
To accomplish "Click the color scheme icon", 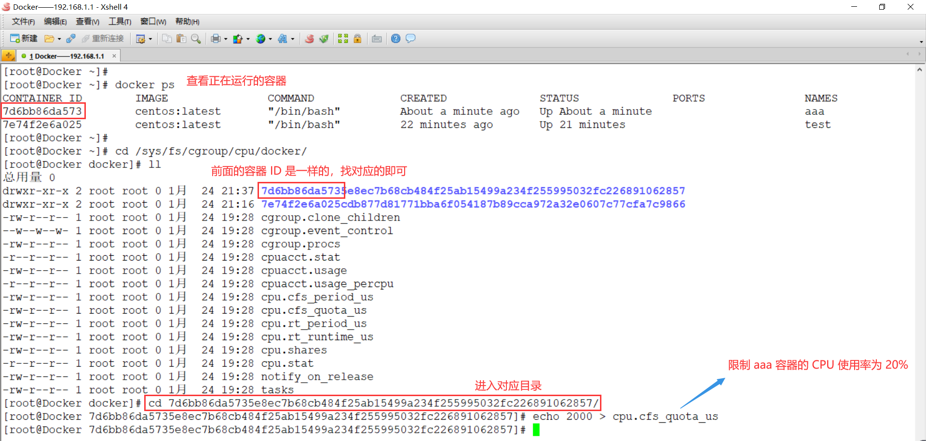I will 238,39.
